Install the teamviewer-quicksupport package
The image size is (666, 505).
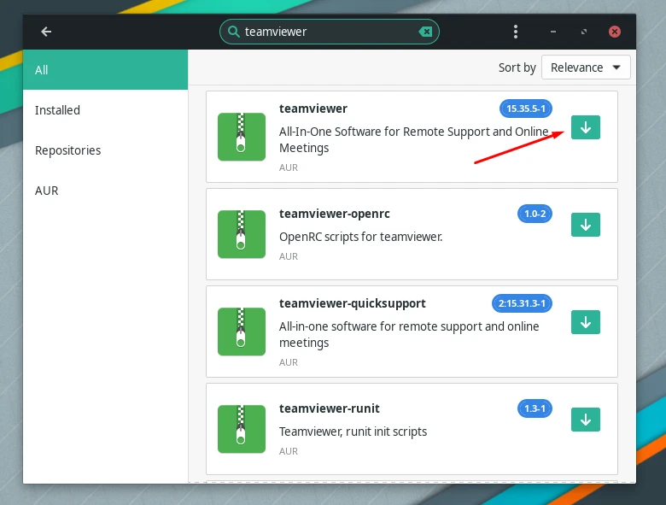pyautogui.click(x=585, y=322)
